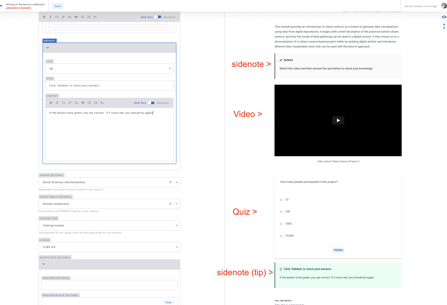The height and width of the screenshot is (305, 447).
Task: Click blockquote icon in sidenote Content toolbar
Action: 83,103
